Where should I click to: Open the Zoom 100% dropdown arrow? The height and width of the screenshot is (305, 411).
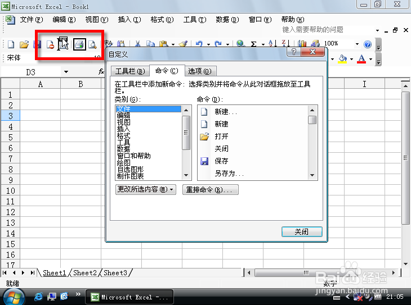357,44
